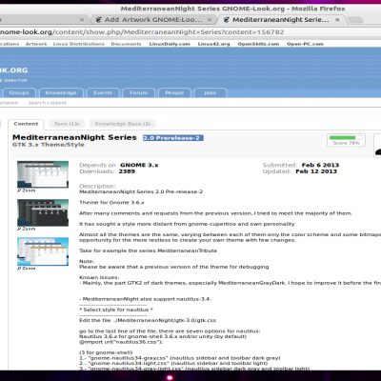This screenshot has height=381, width=381.
Task: Click the GNOME 3.x dependency text
Action: click(139, 165)
